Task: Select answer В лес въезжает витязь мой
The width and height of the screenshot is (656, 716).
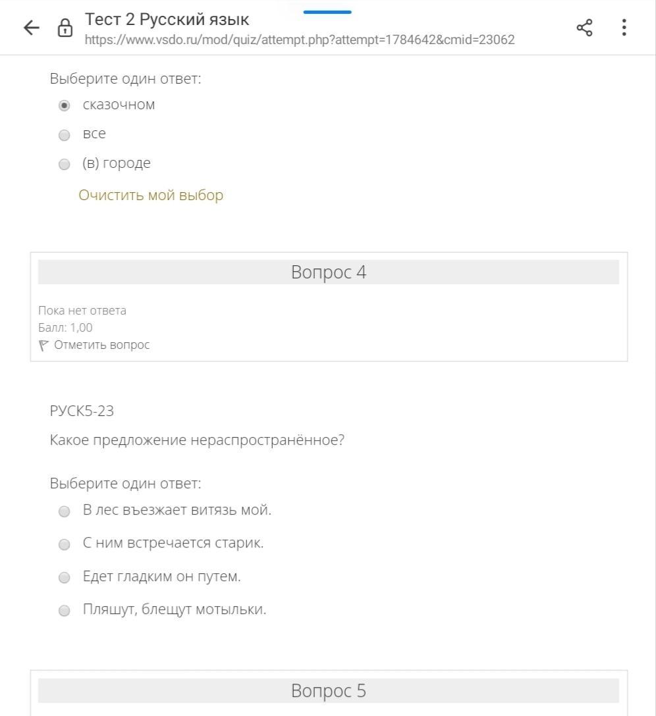Action: click(x=65, y=511)
